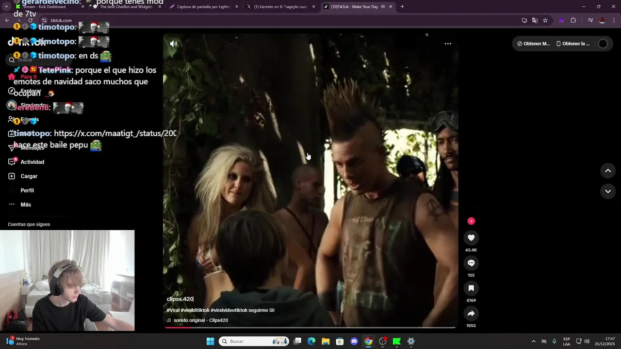
Task: Close the klarentz on X tab
Action: [313, 7]
